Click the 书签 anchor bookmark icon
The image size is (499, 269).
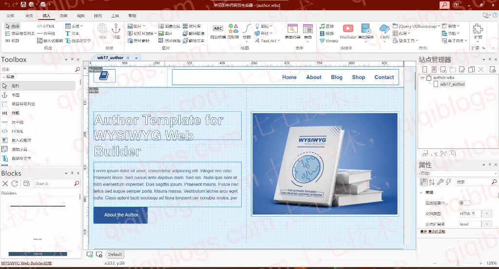pyautogui.click(x=116, y=31)
